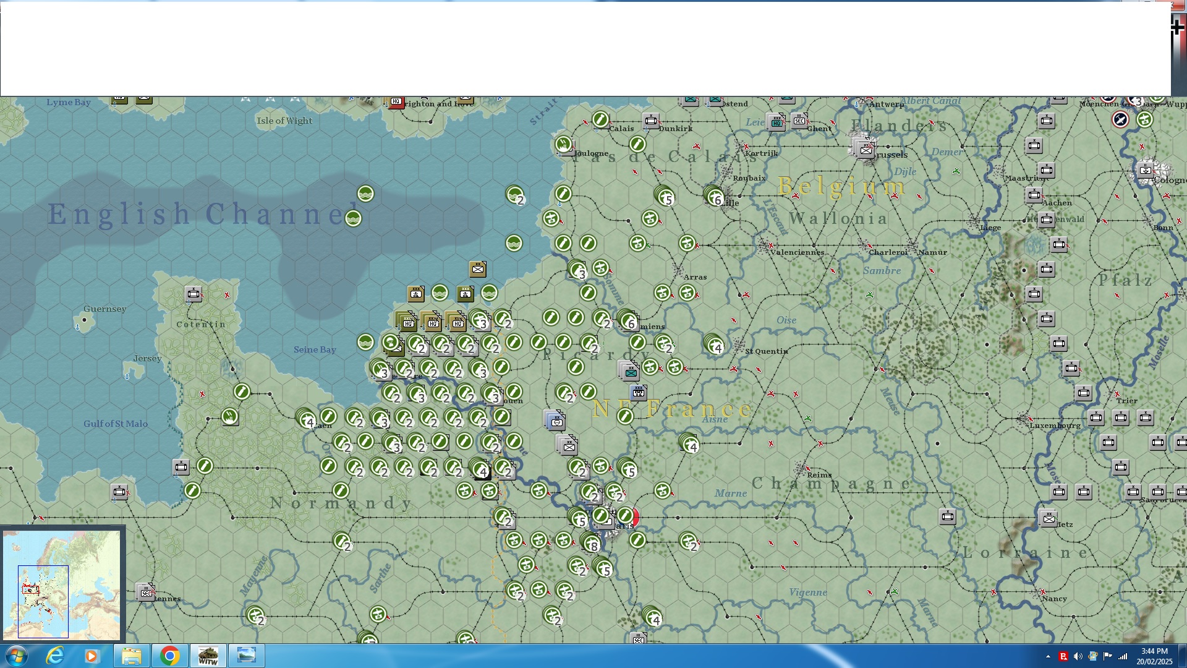Click the "Antwerp" city label
Viewport: 1187px width, 668px height.
(x=886, y=104)
